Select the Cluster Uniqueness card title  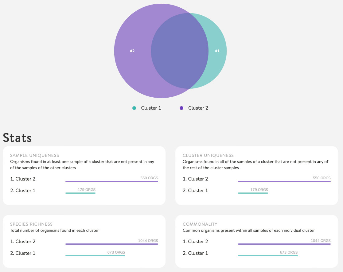click(x=208, y=155)
